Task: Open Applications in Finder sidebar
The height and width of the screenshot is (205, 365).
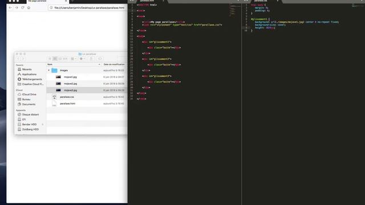Action: point(29,75)
